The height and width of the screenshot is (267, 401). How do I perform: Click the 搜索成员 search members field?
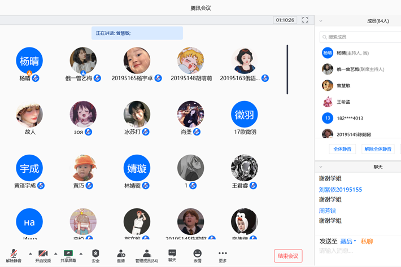click(x=361, y=37)
